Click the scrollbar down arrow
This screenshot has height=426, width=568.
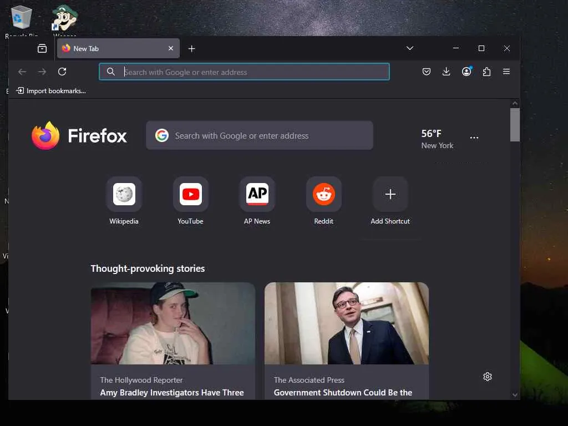515,395
